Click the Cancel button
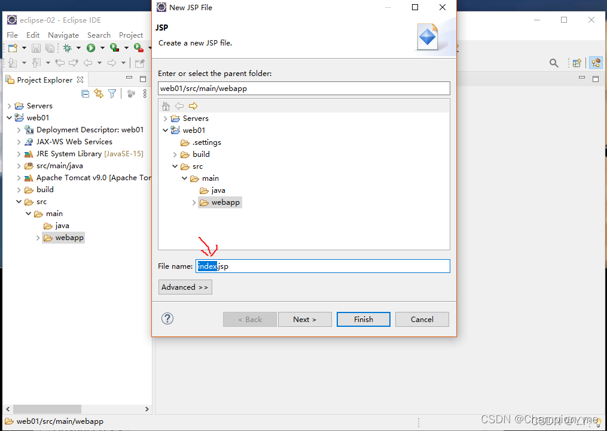Viewport: 607px width, 431px height. click(422, 320)
